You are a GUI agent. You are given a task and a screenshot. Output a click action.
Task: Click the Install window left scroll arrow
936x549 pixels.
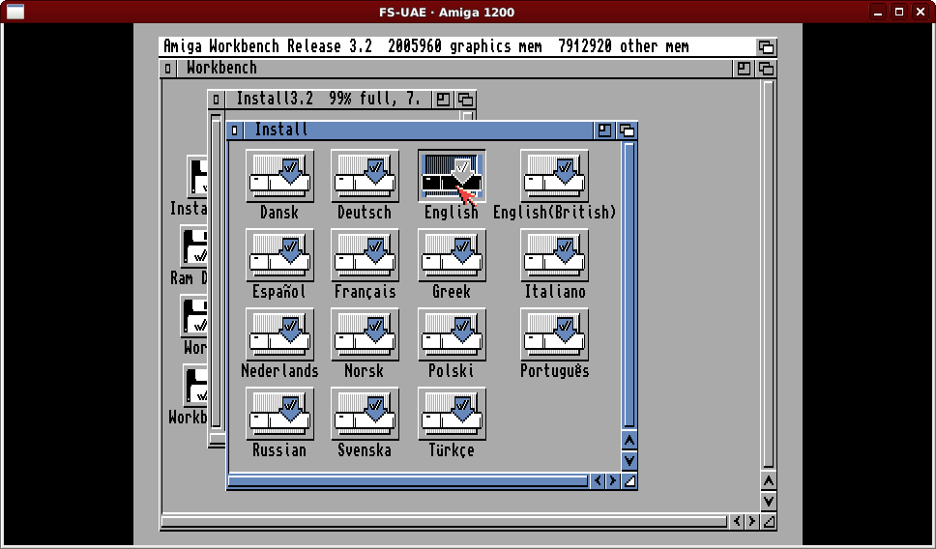click(x=598, y=481)
